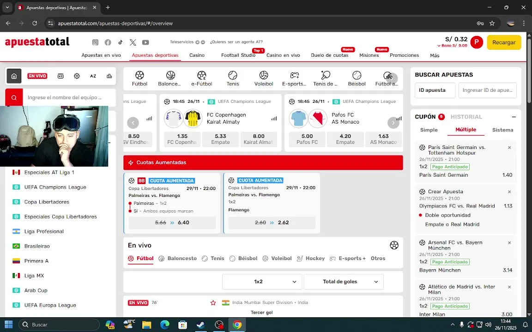The width and height of the screenshot is (532, 332).
Task: Open the ID apuesta selector
Action: (x=435, y=90)
